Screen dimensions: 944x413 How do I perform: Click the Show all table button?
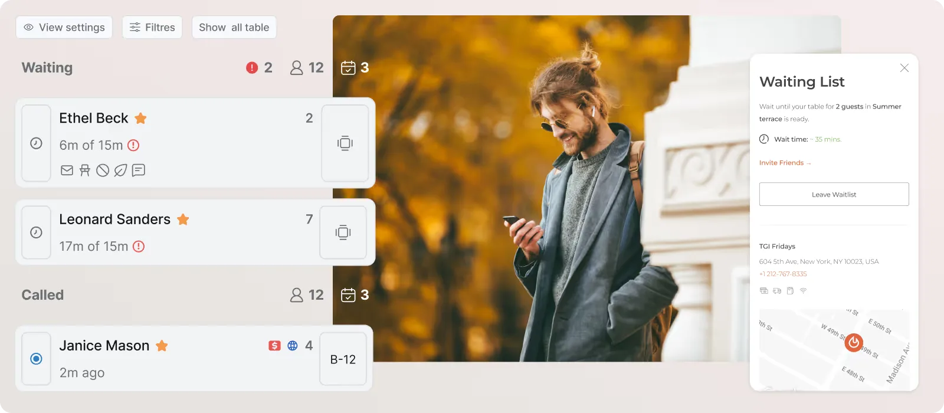tap(234, 27)
